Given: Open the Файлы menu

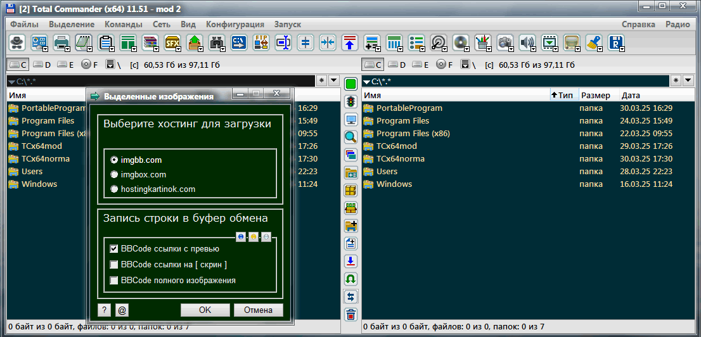Looking at the screenshot, I should pos(24,25).
